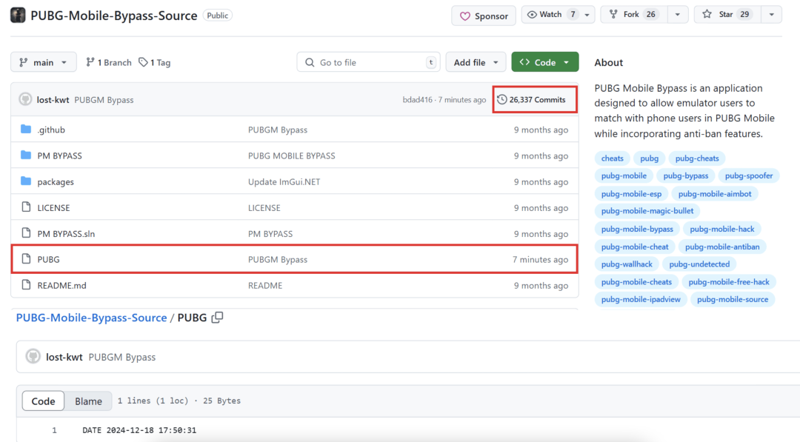View the 26,337 Commits history
800x442 pixels.
[x=532, y=100]
